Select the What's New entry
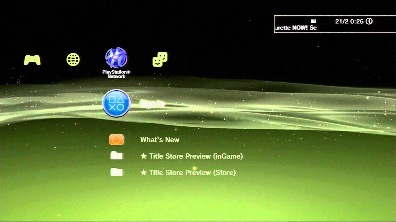The height and width of the screenshot is (222, 396). click(160, 140)
